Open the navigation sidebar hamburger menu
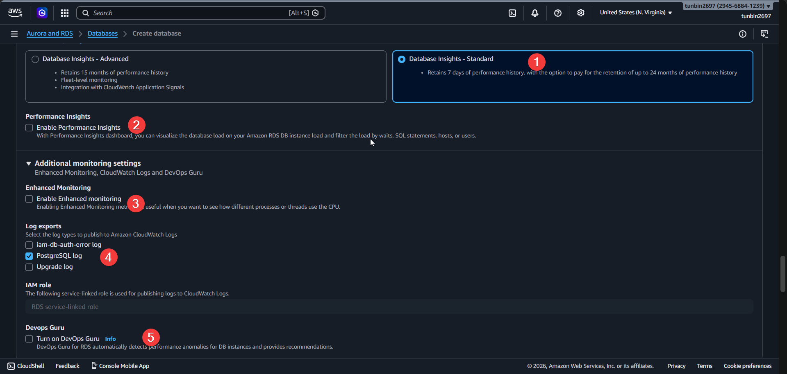The height and width of the screenshot is (374, 787). coord(14,34)
